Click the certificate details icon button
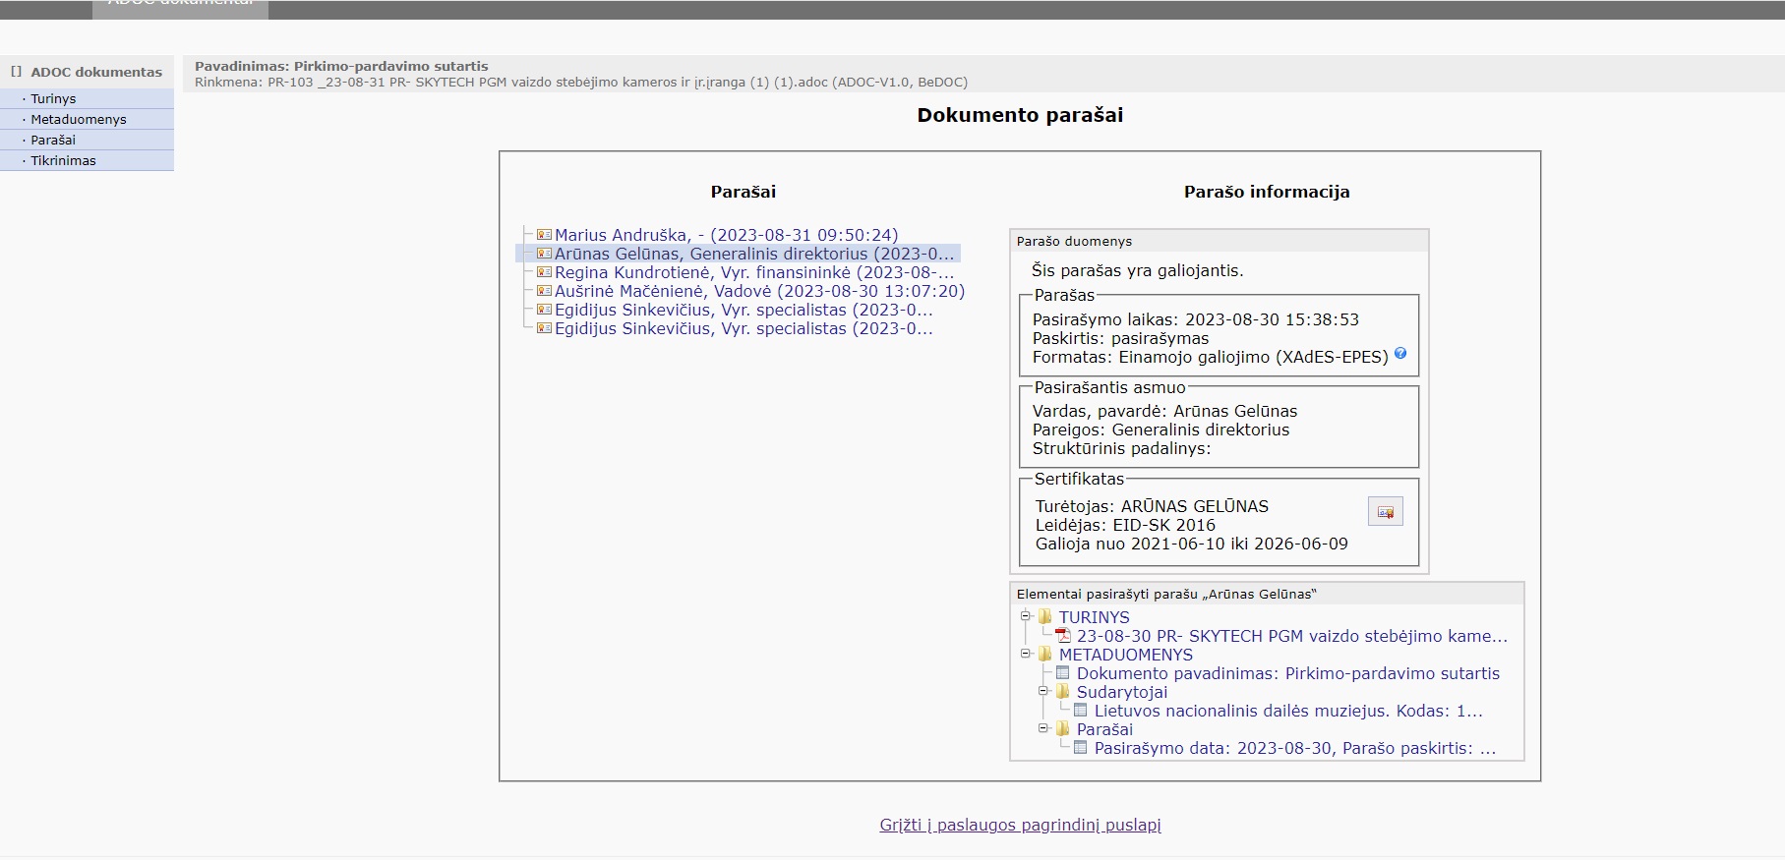This screenshot has height=860, width=1785. tap(1385, 511)
